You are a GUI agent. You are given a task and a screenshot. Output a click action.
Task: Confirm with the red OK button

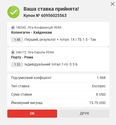coord(32,114)
